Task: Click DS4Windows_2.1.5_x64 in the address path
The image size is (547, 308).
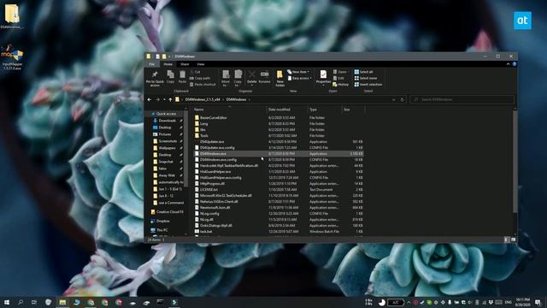Action: [x=203, y=99]
